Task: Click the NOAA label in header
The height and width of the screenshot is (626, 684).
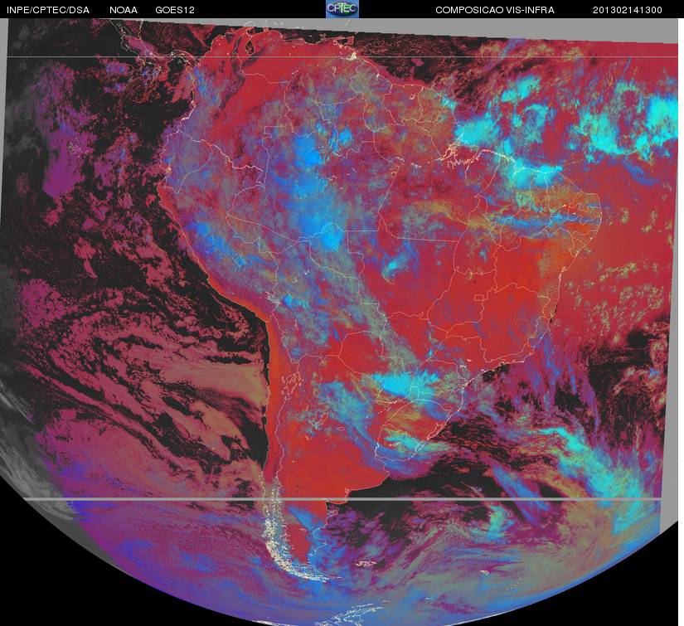Action: 124,10
